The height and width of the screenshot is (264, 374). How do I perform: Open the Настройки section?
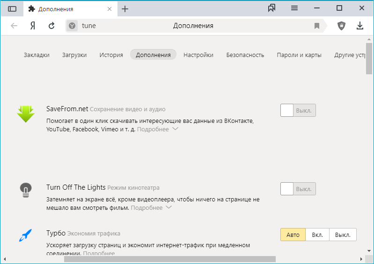click(198, 55)
